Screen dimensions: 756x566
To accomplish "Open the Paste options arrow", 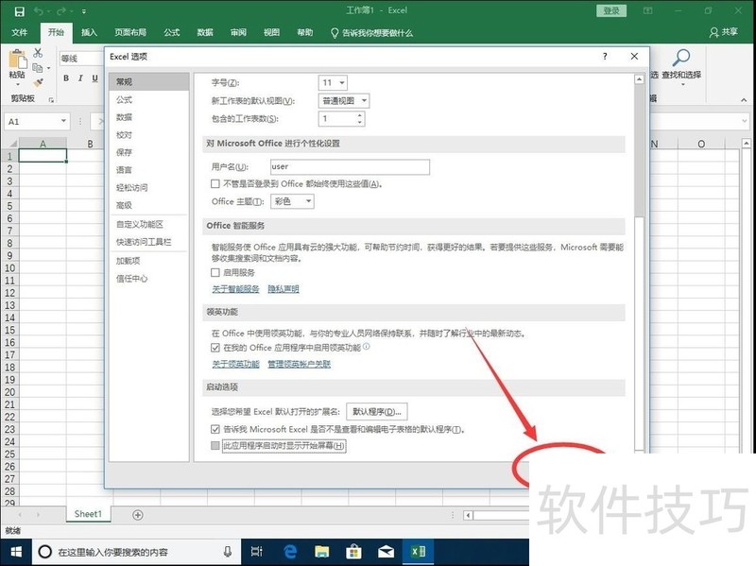I will click(x=17, y=84).
